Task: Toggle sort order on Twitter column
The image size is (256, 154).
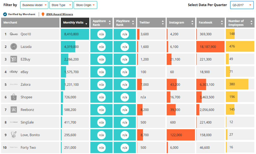Action: [151, 23]
